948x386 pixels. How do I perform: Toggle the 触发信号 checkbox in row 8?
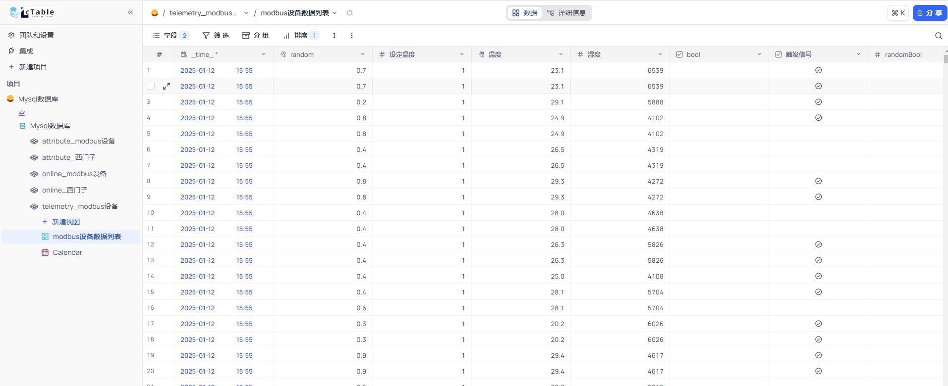(x=818, y=181)
